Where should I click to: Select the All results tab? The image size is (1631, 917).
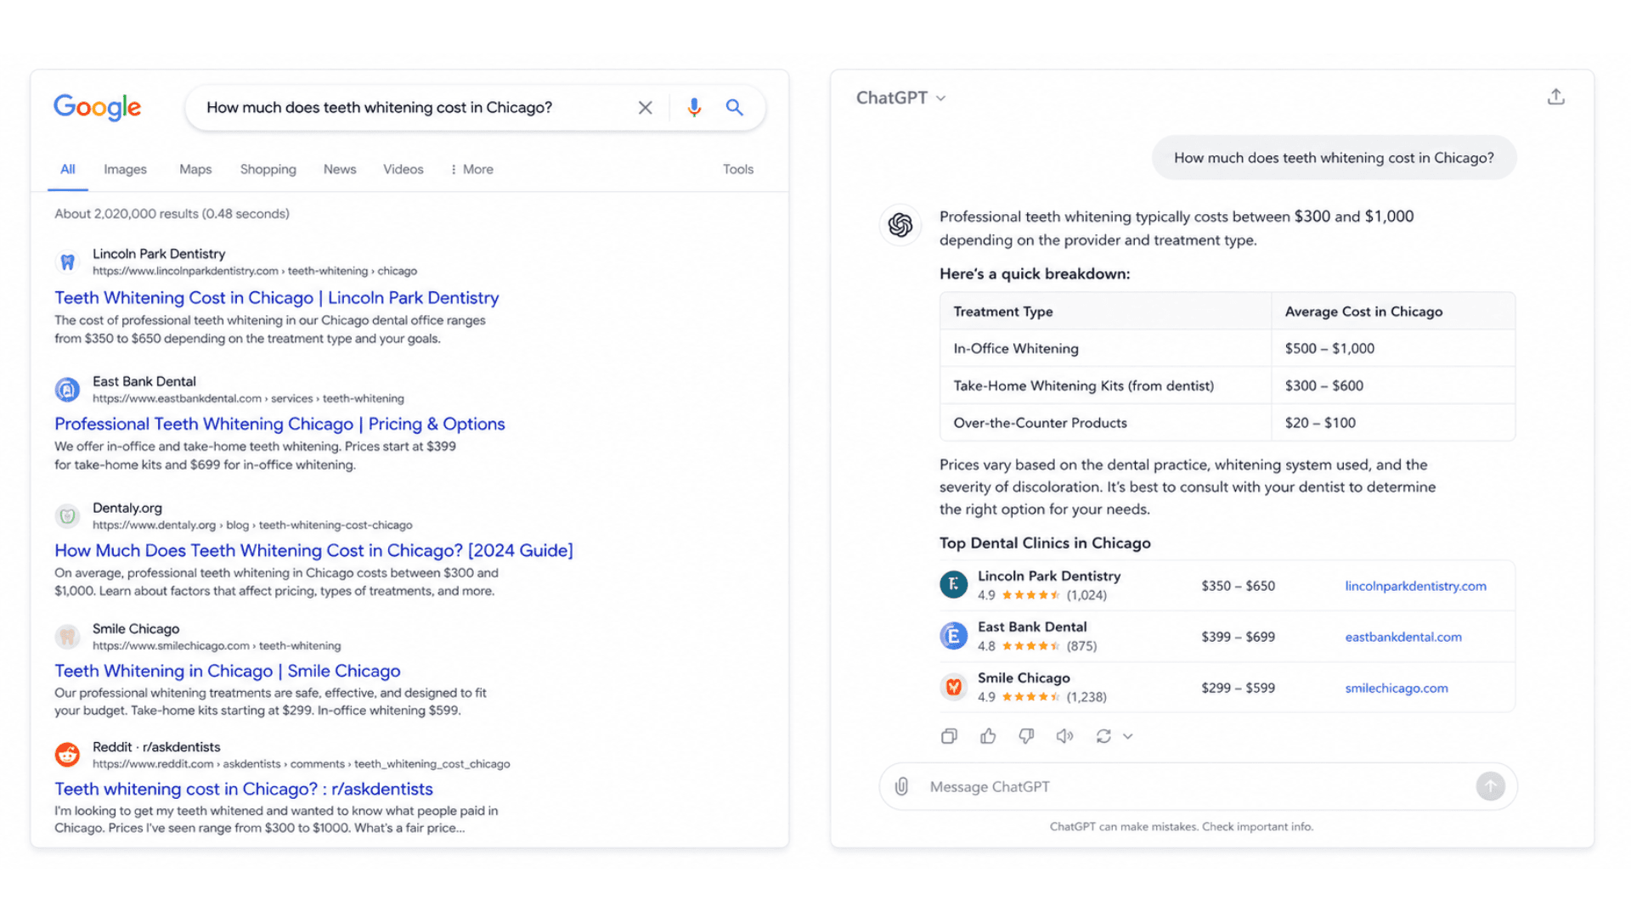click(68, 169)
